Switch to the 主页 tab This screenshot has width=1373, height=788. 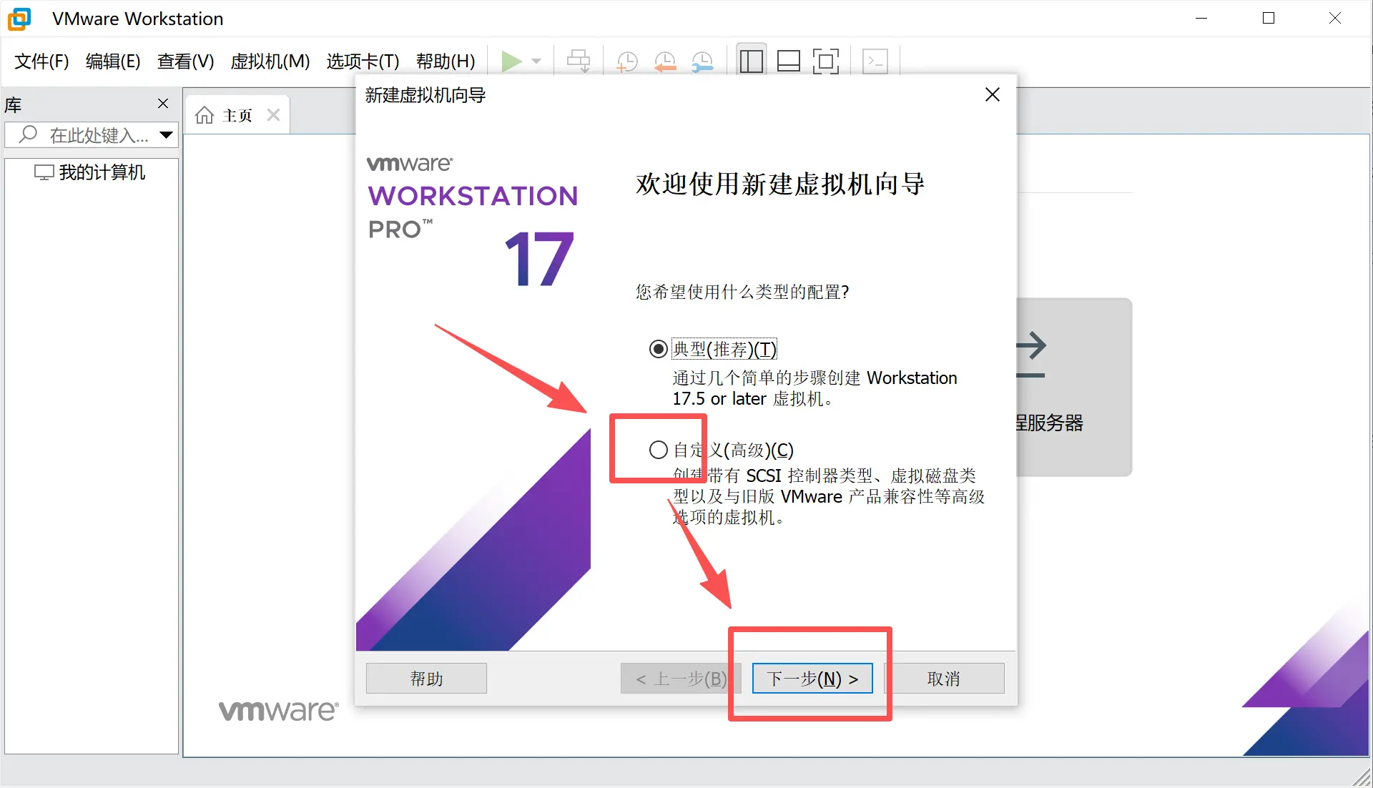(237, 115)
